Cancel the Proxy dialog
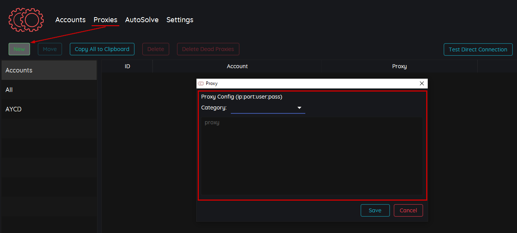517x233 pixels. [x=408, y=210]
